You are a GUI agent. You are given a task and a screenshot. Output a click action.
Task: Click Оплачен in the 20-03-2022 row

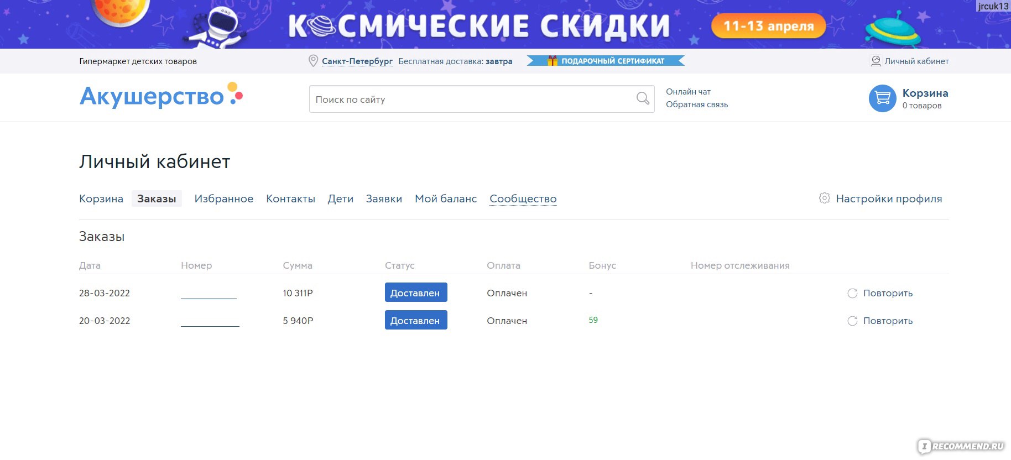tap(507, 321)
